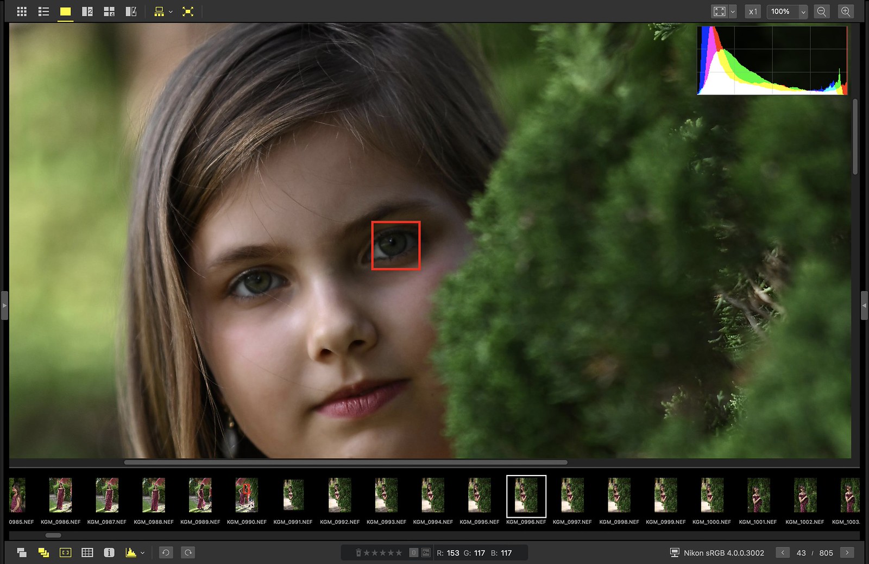Toggle the focus point display
This screenshot has height=564, width=869.
tap(65, 553)
